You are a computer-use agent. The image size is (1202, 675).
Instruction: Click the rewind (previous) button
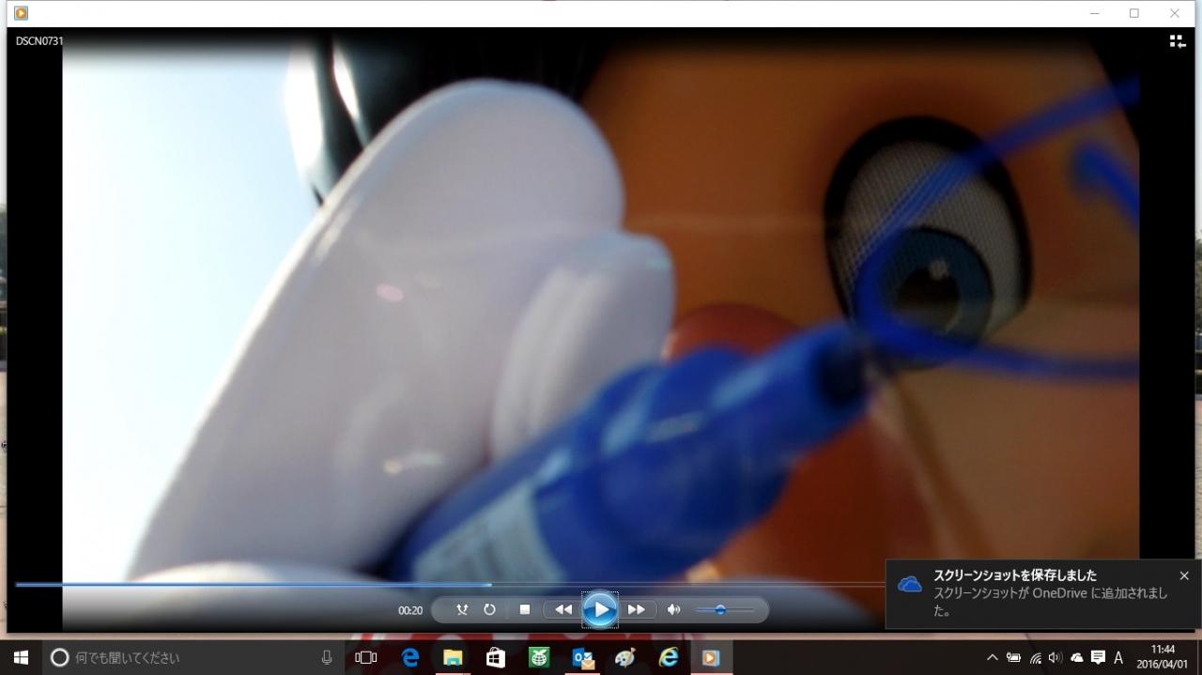[562, 609]
